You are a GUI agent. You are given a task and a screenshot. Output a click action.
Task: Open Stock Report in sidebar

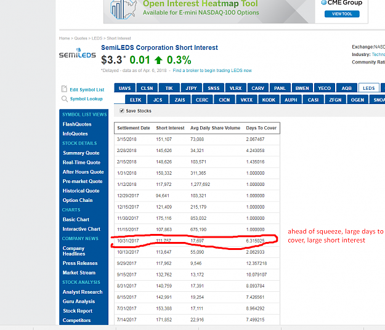pos(78,311)
